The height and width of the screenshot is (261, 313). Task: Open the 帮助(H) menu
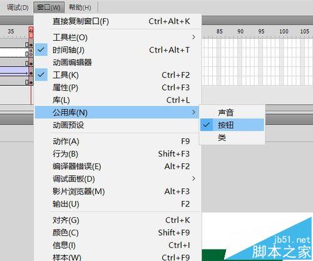click(x=80, y=8)
